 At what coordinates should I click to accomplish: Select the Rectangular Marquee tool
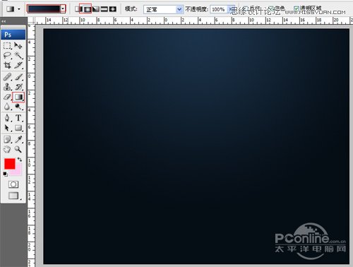click(7, 45)
